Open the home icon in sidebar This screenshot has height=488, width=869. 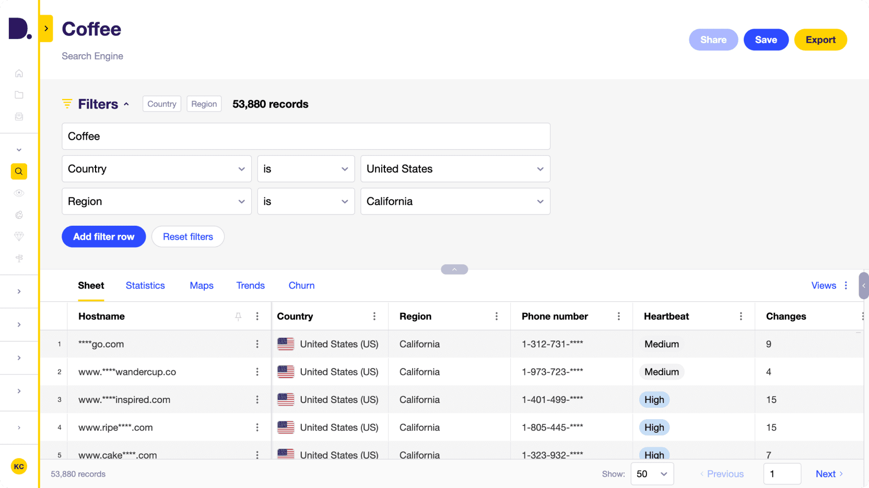pos(19,74)
